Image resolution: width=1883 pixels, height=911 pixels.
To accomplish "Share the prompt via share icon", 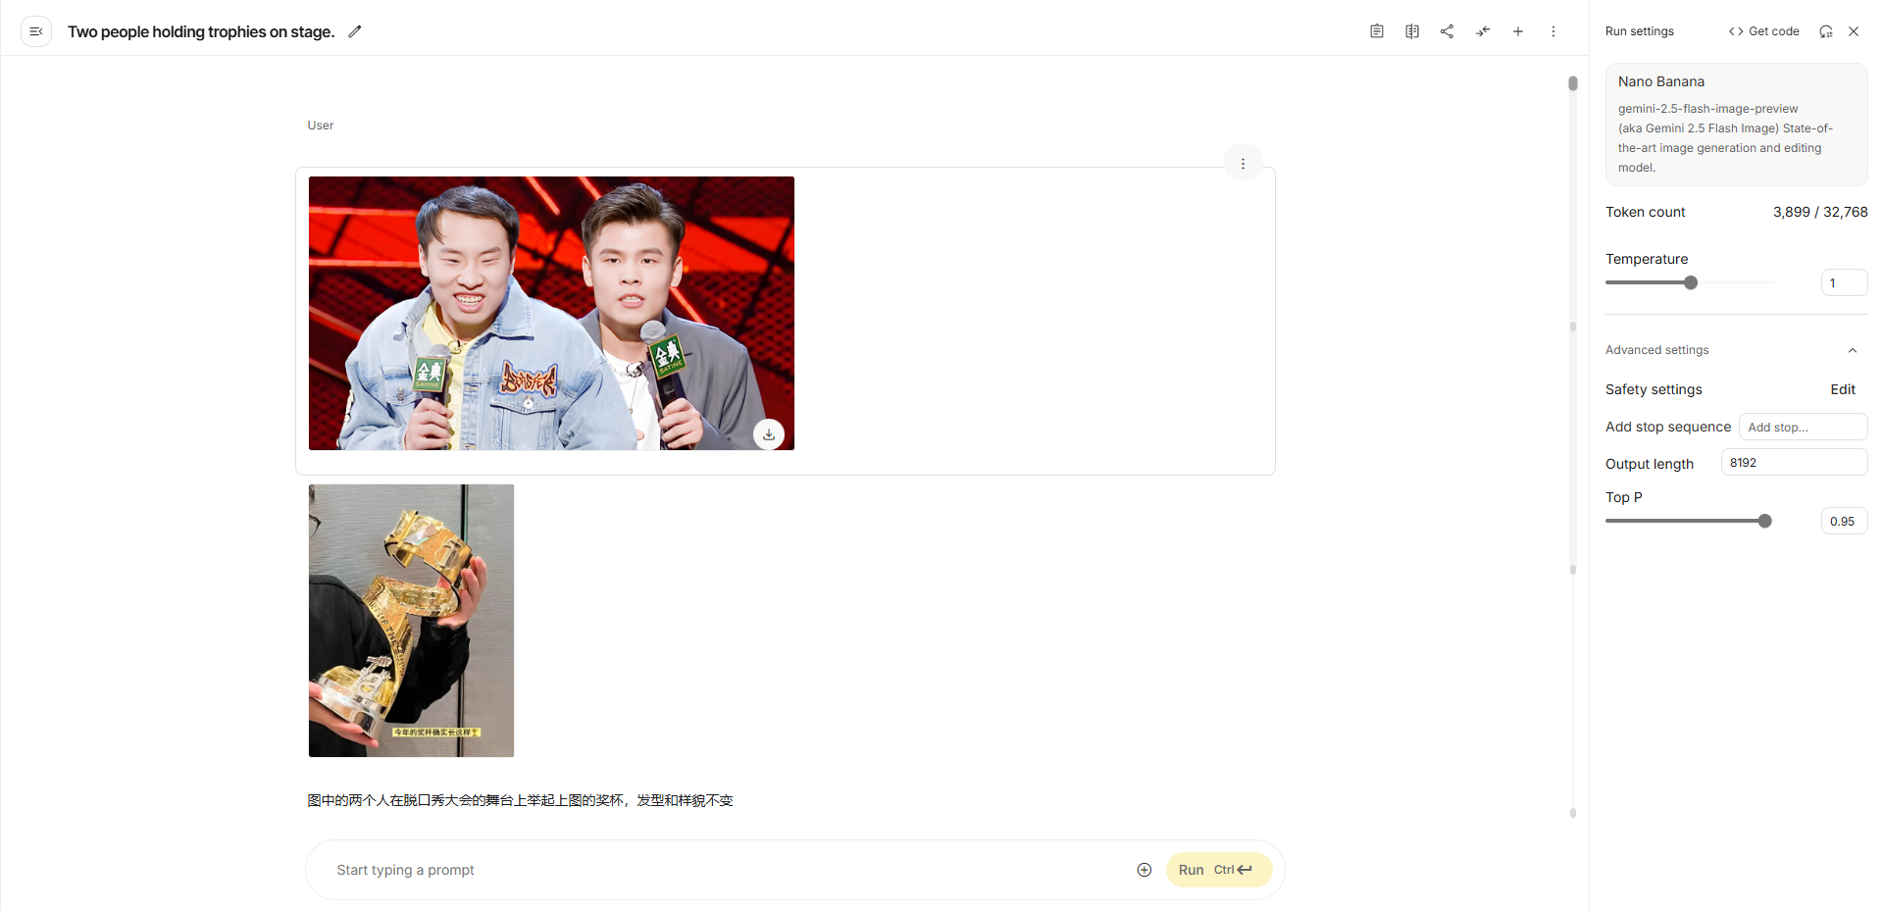I will point(1448,31).
